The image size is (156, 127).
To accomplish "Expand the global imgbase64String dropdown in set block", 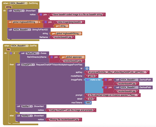I will (x=36, y=22).
